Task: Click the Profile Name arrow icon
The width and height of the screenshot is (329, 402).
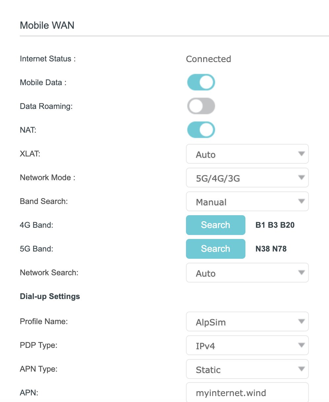Action: [x=301, y=321]
